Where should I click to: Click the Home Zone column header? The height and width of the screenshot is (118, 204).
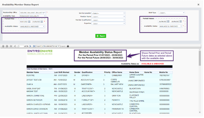pos(134,72)
